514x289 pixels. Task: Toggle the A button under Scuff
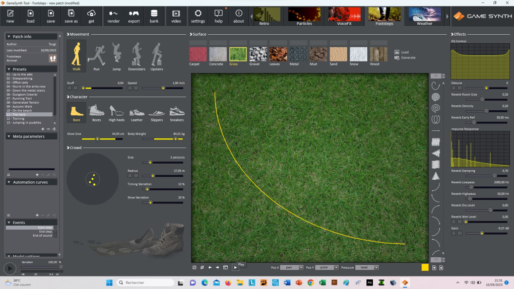click(x=70, y=88)
